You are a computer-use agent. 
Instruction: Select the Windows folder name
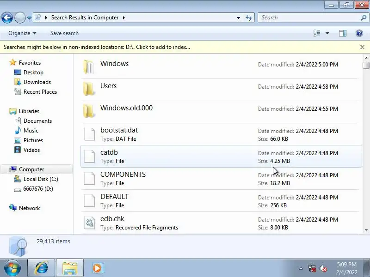pyautogui.click(x=114, y=64)
